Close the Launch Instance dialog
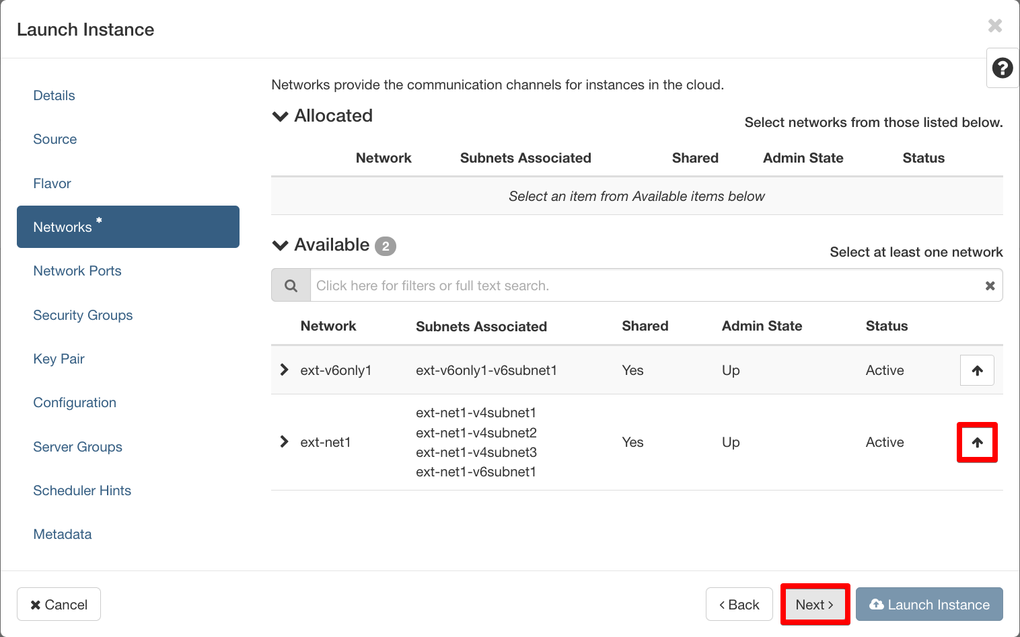This screenshot has height=637, width=1020. [x=994, y=26]
